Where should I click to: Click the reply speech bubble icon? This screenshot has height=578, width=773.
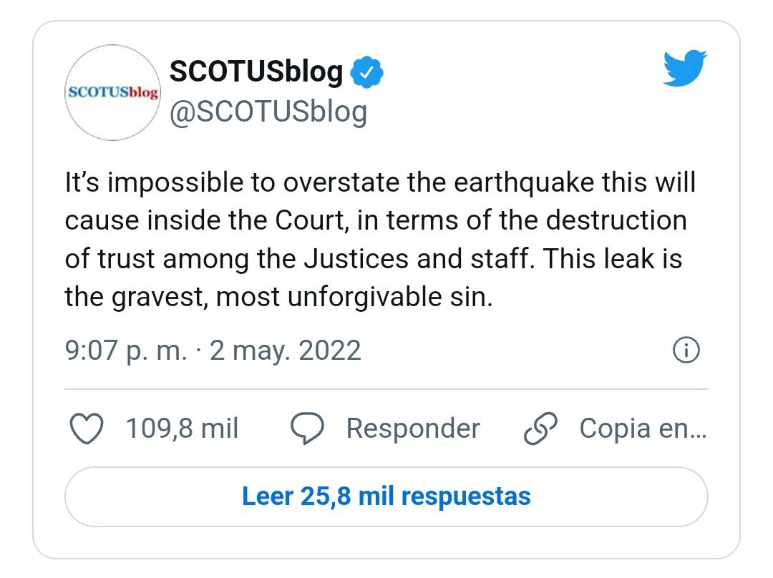(x=308, y=428)
